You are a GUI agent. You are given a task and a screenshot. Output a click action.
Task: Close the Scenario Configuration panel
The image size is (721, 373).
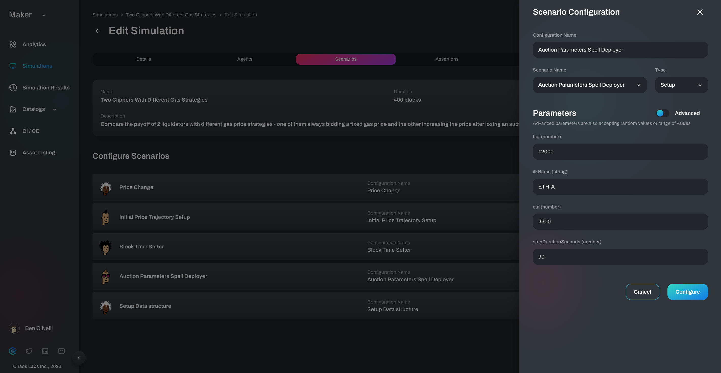coord(700,12)
